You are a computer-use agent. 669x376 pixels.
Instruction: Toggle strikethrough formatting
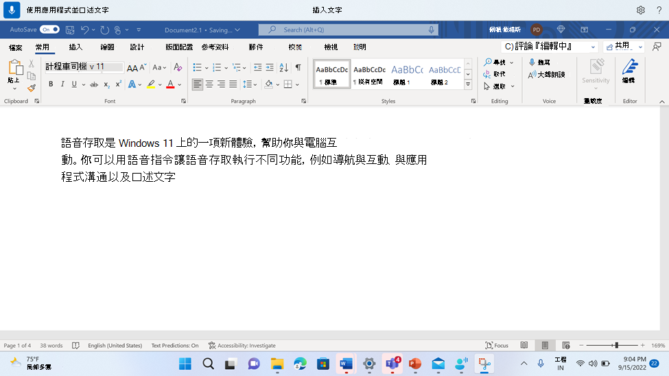coord(94,84)
